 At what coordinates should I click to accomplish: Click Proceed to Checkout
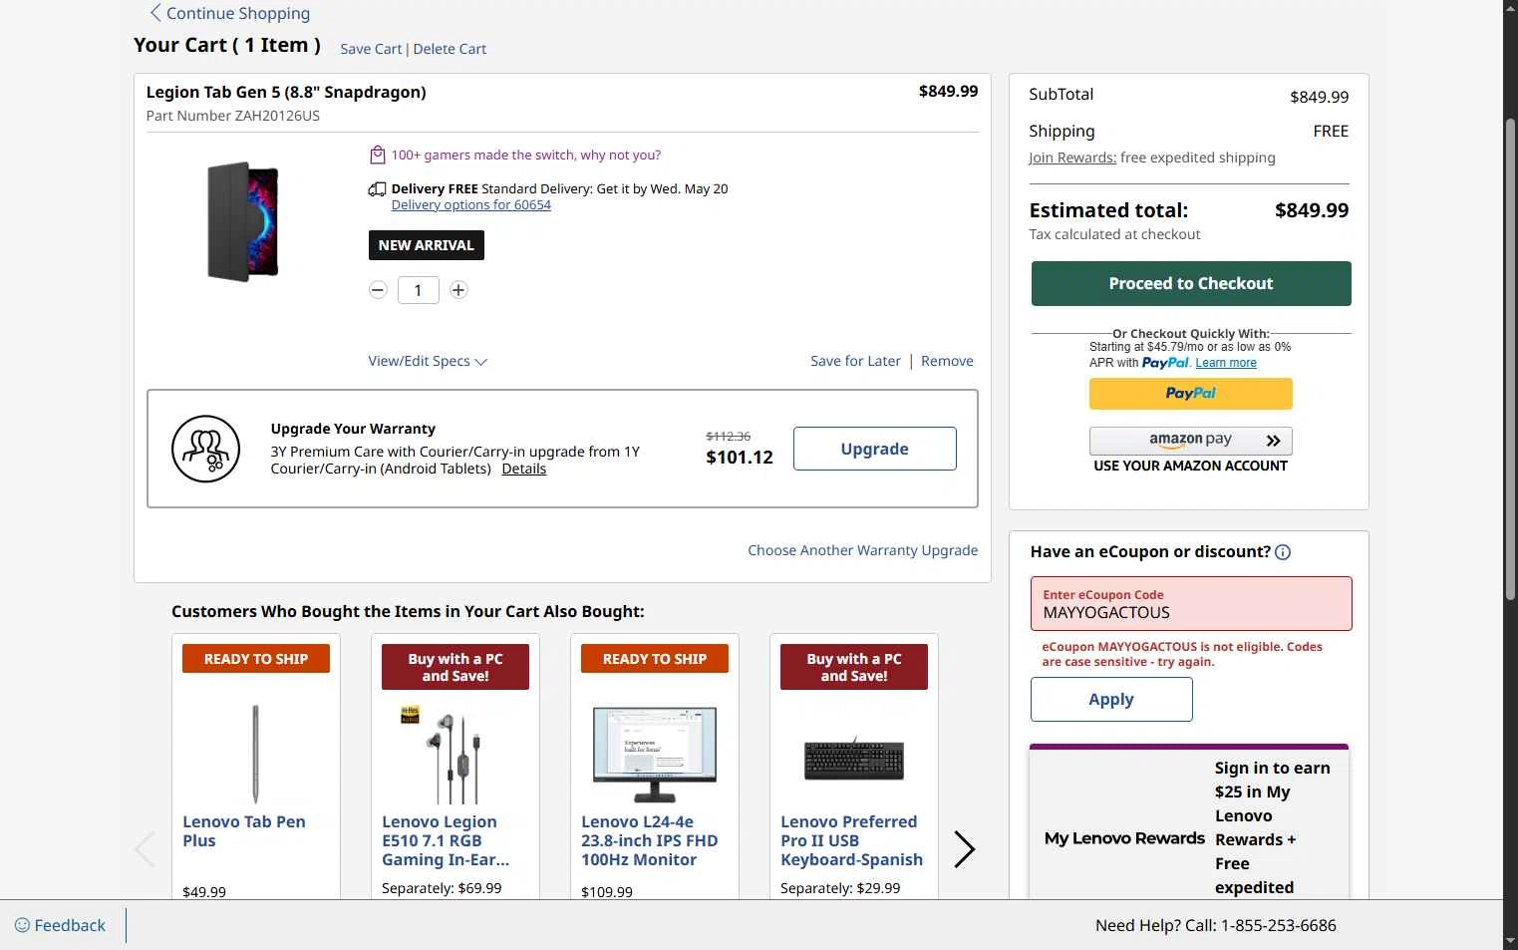click(x=1191, y=283)
